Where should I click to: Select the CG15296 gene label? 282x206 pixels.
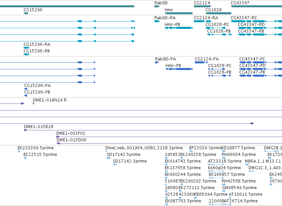coord(33,10)
